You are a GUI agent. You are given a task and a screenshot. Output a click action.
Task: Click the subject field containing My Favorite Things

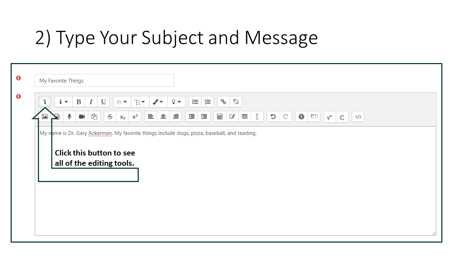click(x=104, y=80)
